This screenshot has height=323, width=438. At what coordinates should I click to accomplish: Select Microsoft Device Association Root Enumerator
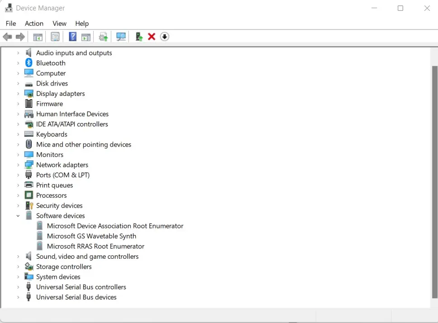pyautogui.click(x=114, y=226)
